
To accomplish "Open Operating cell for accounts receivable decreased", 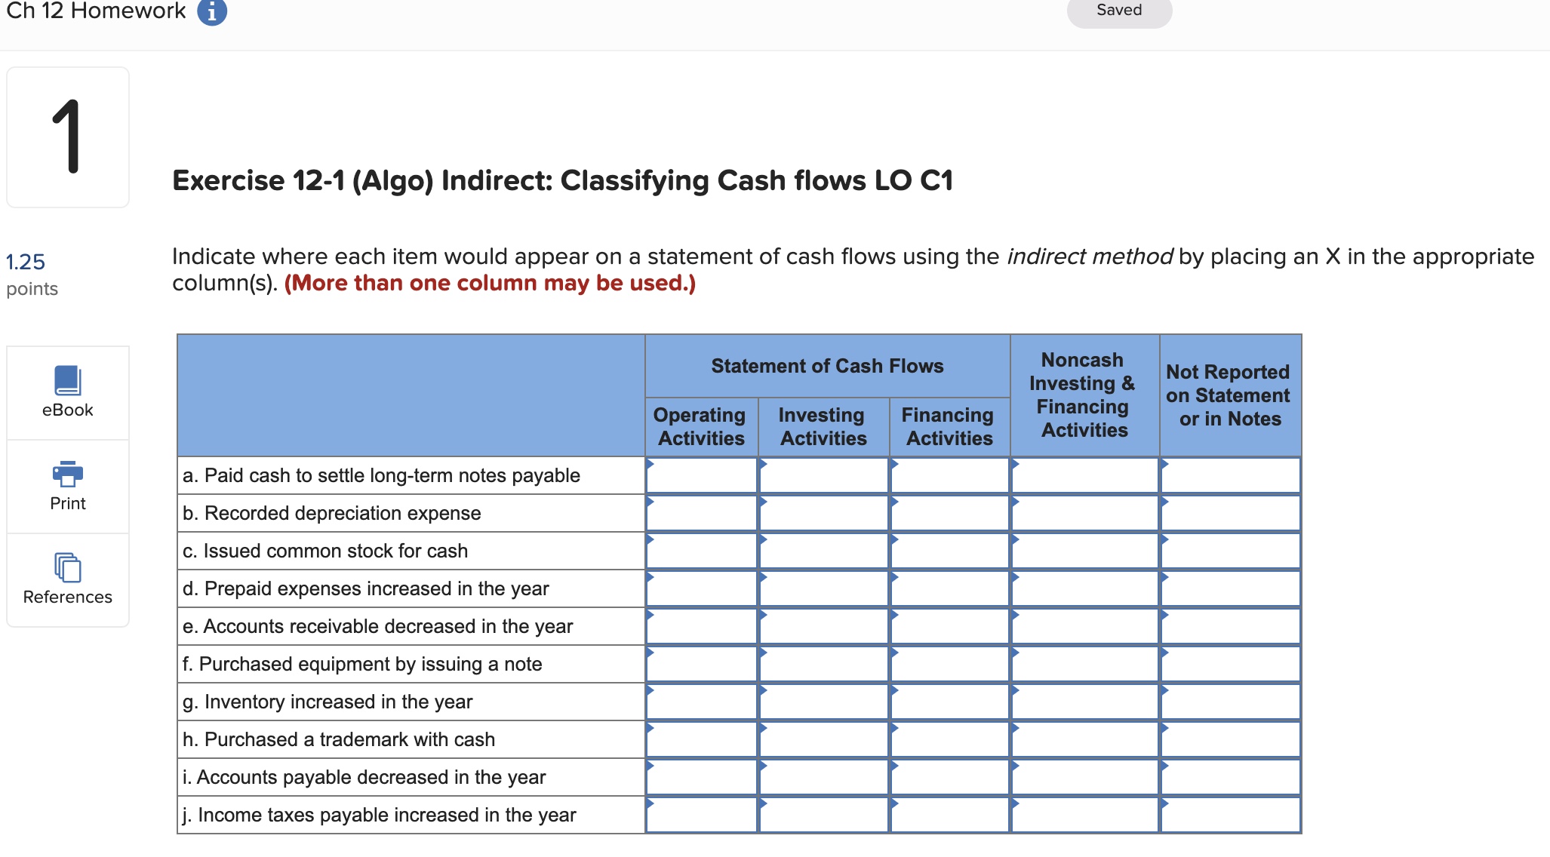I will point(702,627).
